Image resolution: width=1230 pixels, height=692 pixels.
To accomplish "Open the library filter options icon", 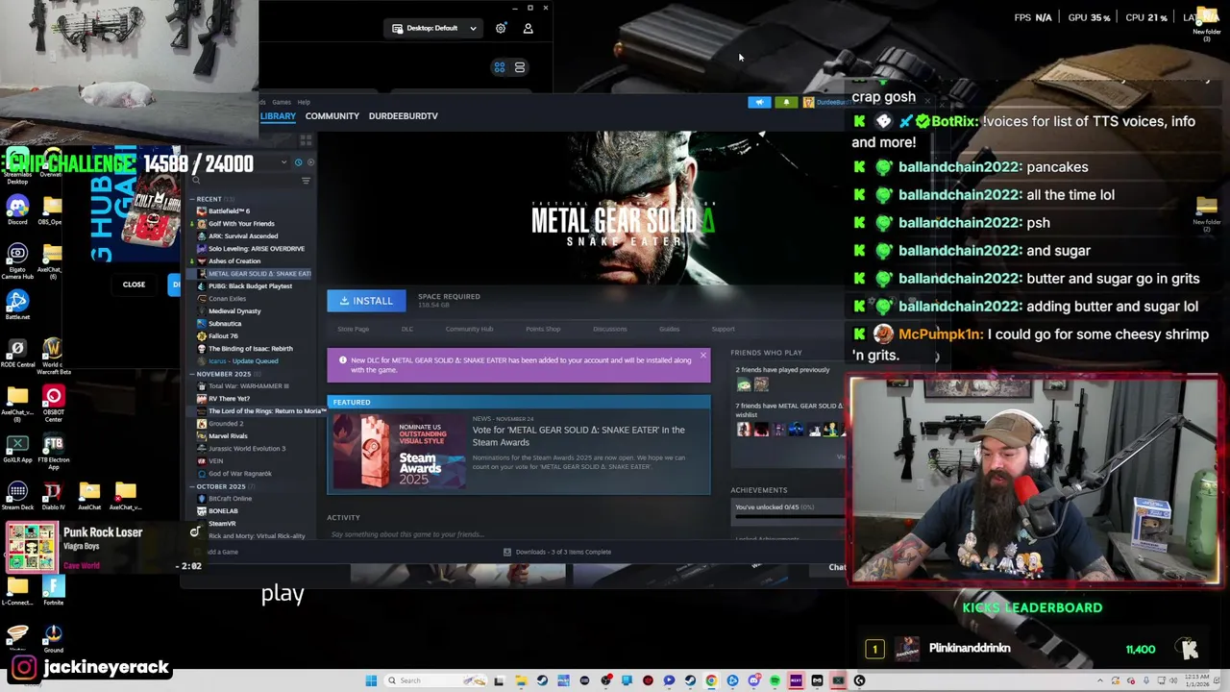I will pos(306,181).
